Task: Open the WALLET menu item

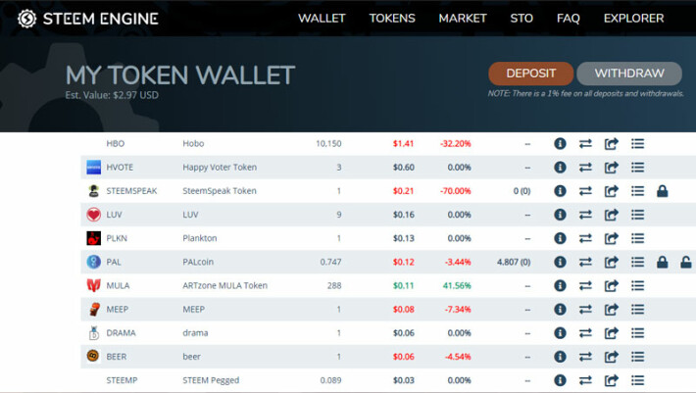Action: pos(322,19)
